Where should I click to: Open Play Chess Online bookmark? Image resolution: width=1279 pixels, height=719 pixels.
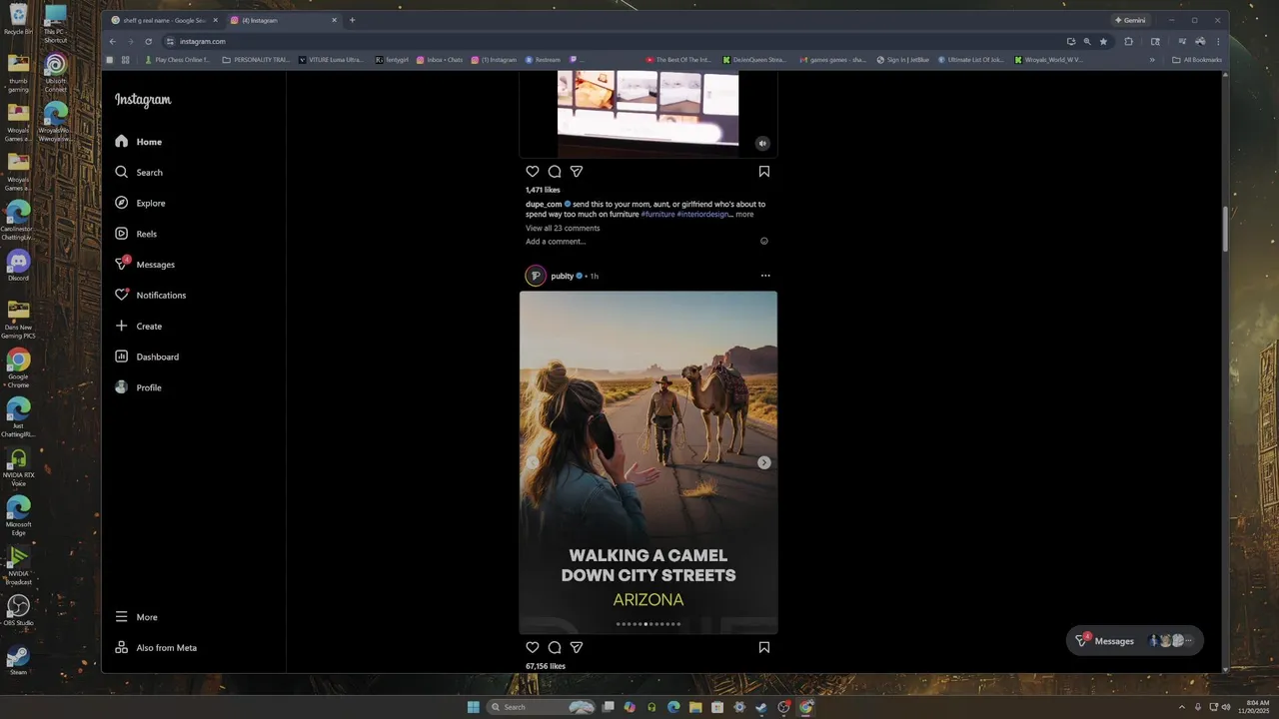[178, 60]
